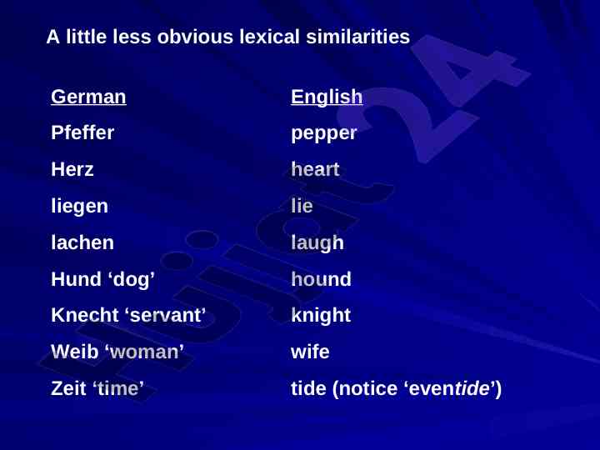Click the Knecht 'servant' entry

tap(128, 315)
